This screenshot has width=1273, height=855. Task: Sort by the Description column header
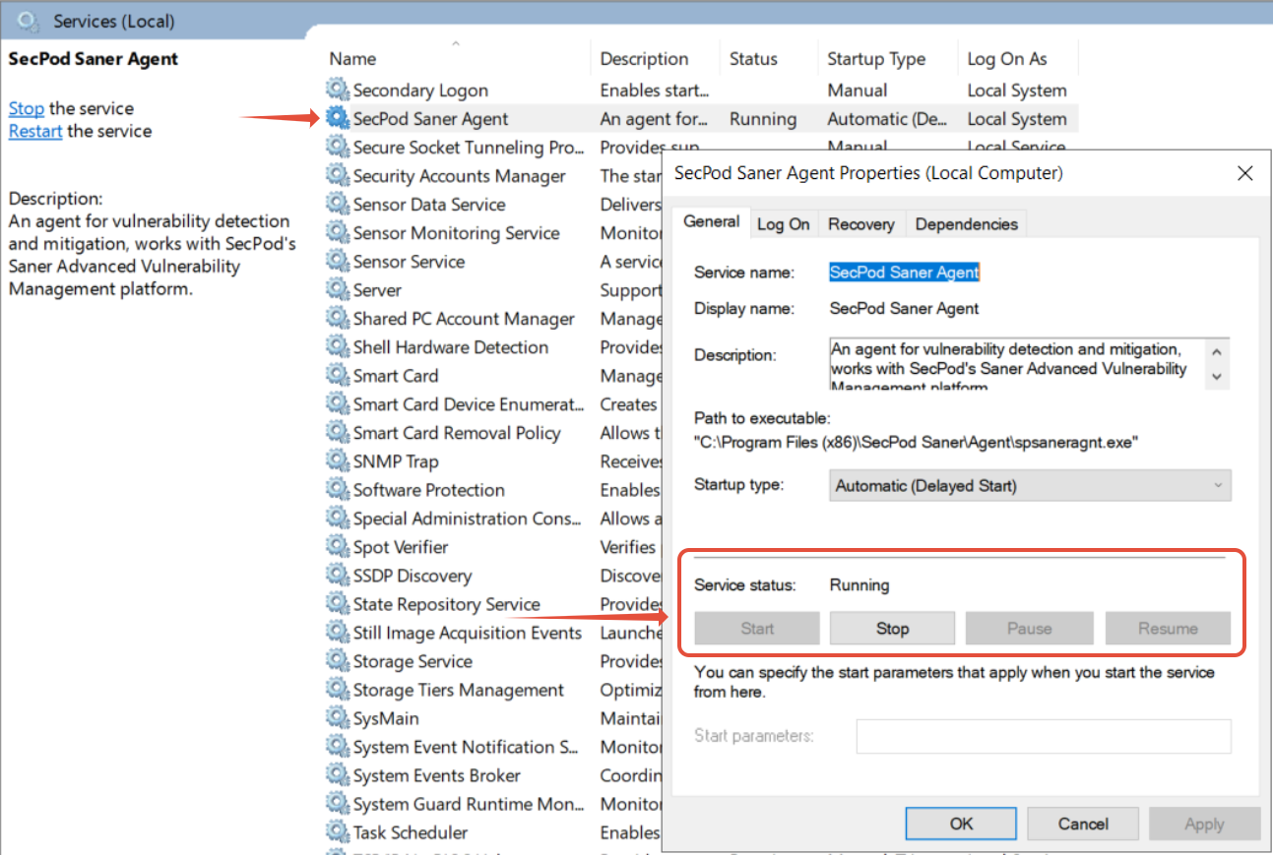[x=644, y=59]
